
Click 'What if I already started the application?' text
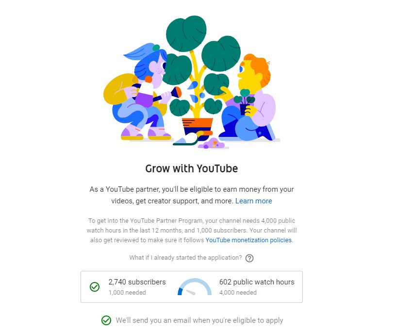click(185, 258)
